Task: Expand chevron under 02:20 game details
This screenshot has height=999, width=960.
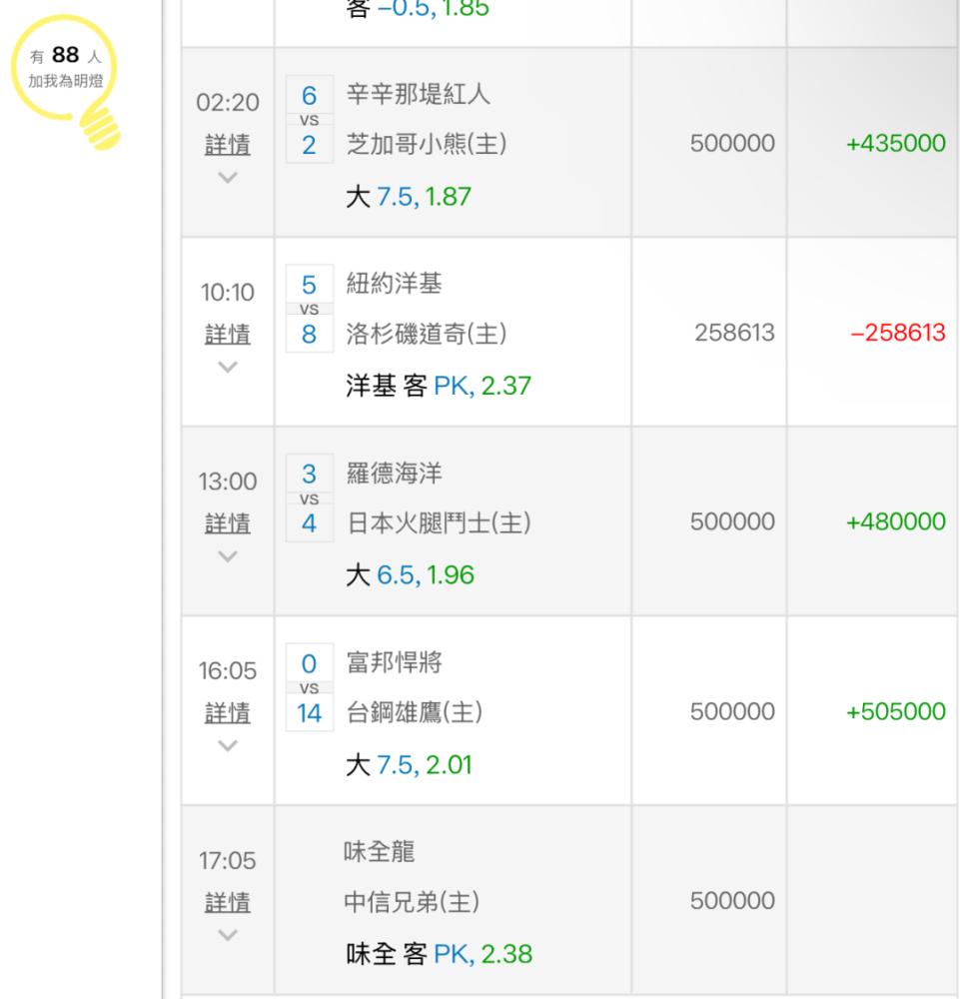Action: click(x=228, y=178)
